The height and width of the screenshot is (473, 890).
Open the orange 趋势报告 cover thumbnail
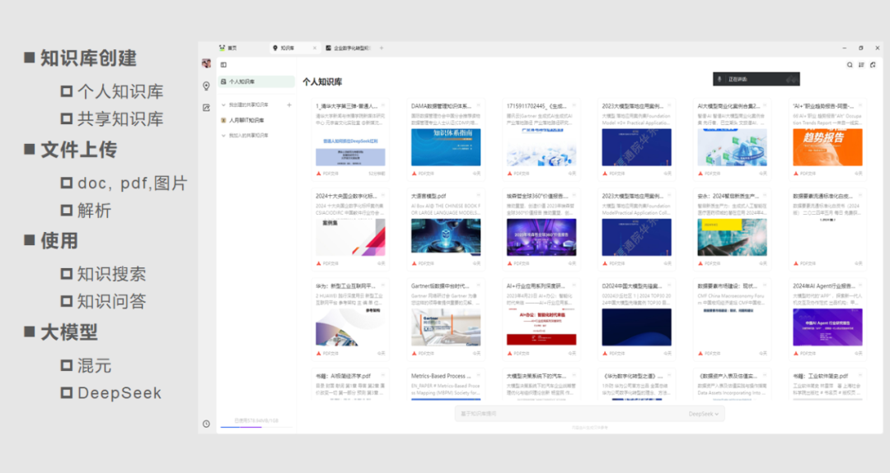point(827,147)
